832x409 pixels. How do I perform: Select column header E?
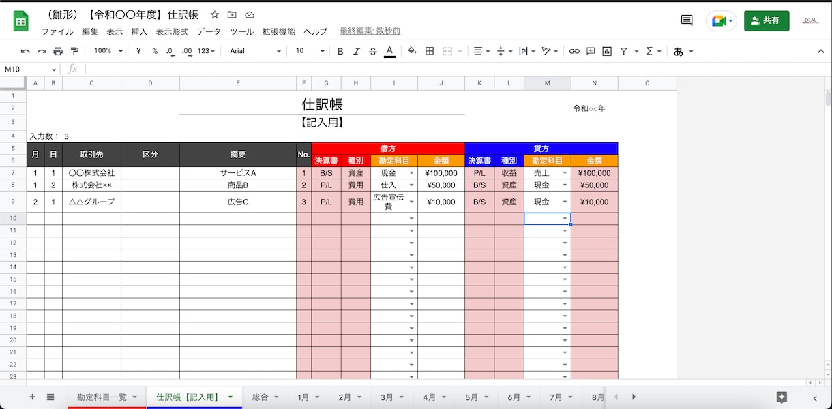click(x=238, y=83)
